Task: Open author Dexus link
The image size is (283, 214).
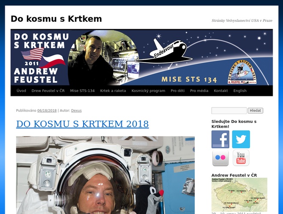Action: (x=76, y=110)
